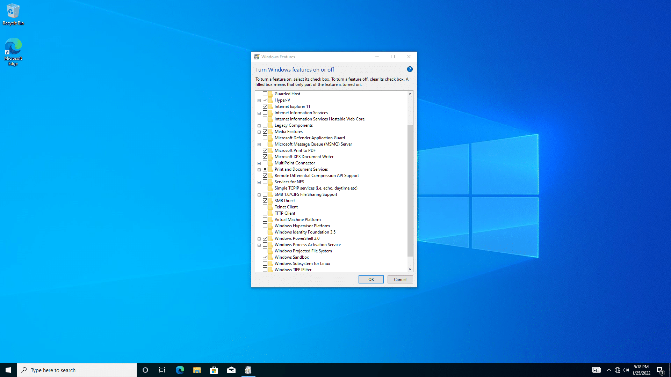This screenshot has height=377, width=671.
Task: Expand Windows PowerShell 2.0 node
Action: [259, 239]
